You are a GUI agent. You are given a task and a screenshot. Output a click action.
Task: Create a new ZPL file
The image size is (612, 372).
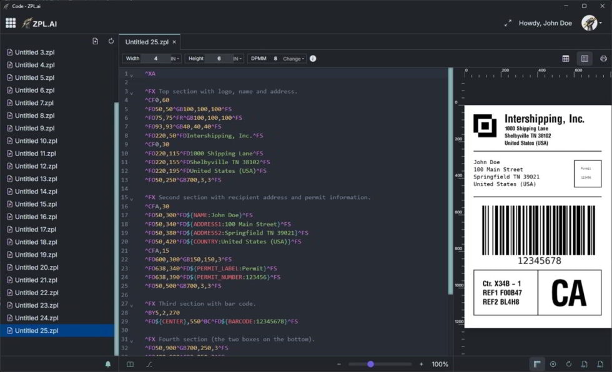click(96, 41)
